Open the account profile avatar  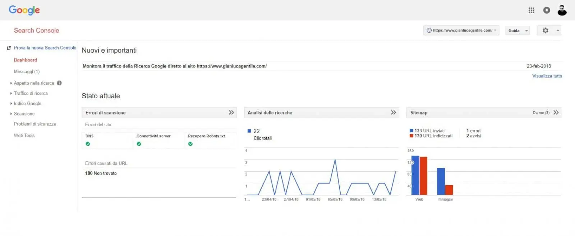pos(562,10)
